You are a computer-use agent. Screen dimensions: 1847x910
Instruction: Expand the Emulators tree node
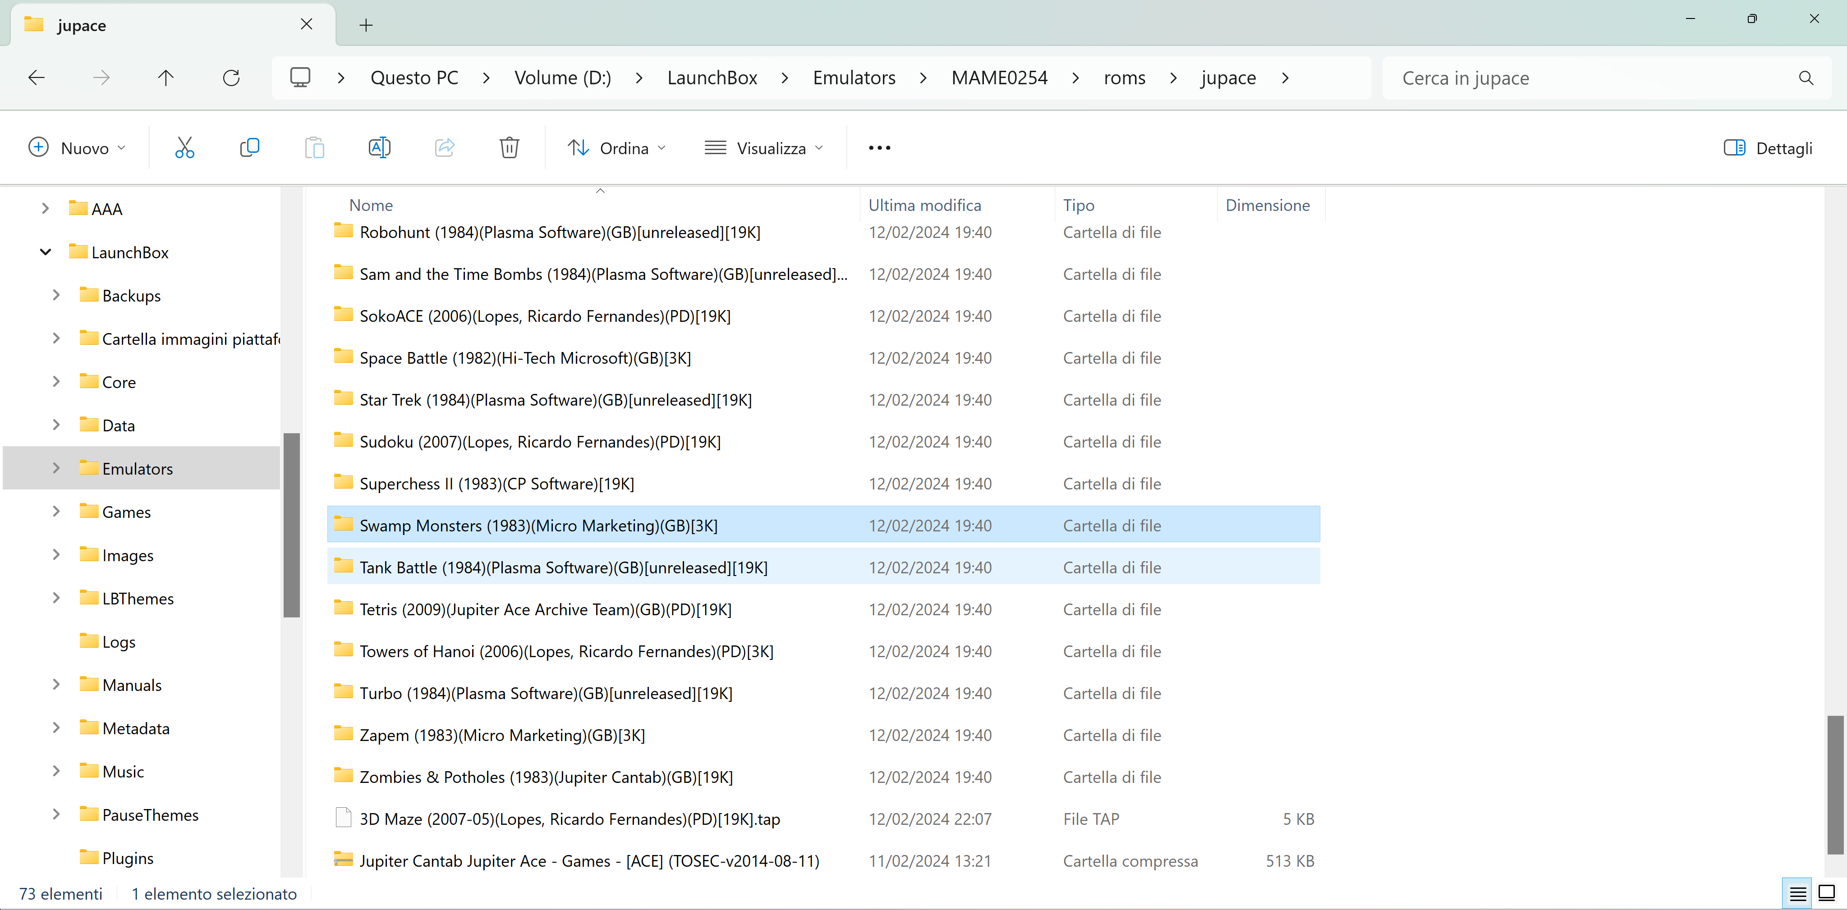[x=56, y=468]
